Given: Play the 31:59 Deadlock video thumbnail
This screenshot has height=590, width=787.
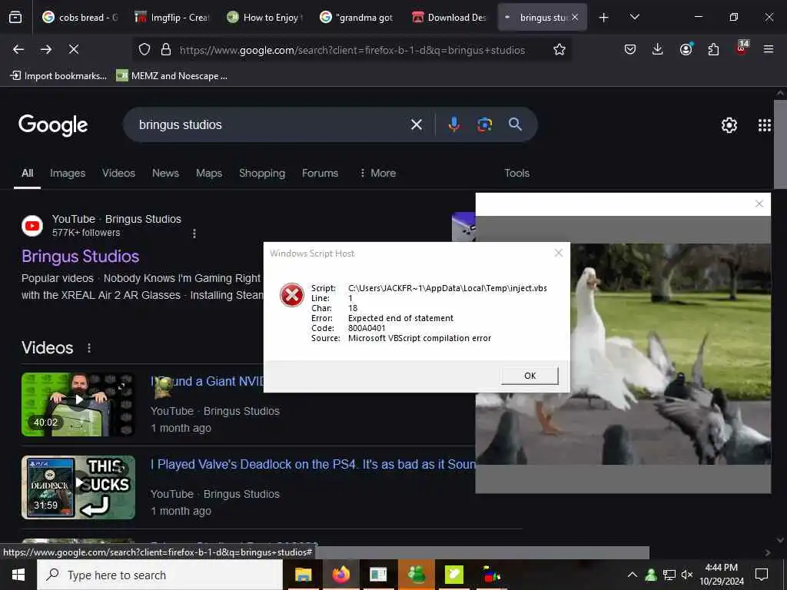Looking at the screenshot, I should 78,487.
